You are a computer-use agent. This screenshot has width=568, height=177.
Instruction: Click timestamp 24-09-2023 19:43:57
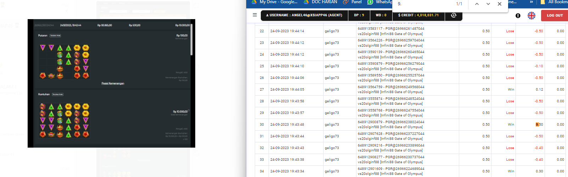pyautogui.click(x=287, y=113)
